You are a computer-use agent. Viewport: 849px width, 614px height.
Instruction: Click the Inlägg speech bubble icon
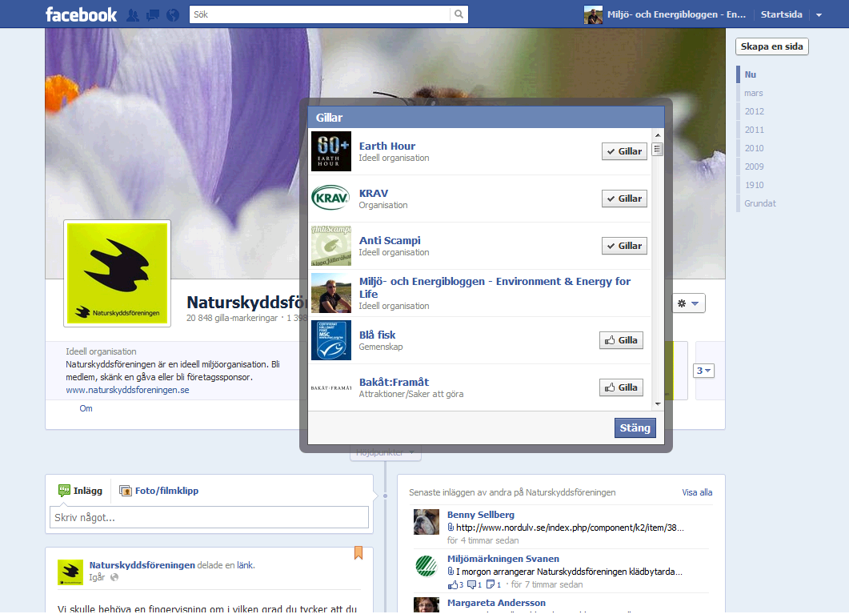coord(65,491)
